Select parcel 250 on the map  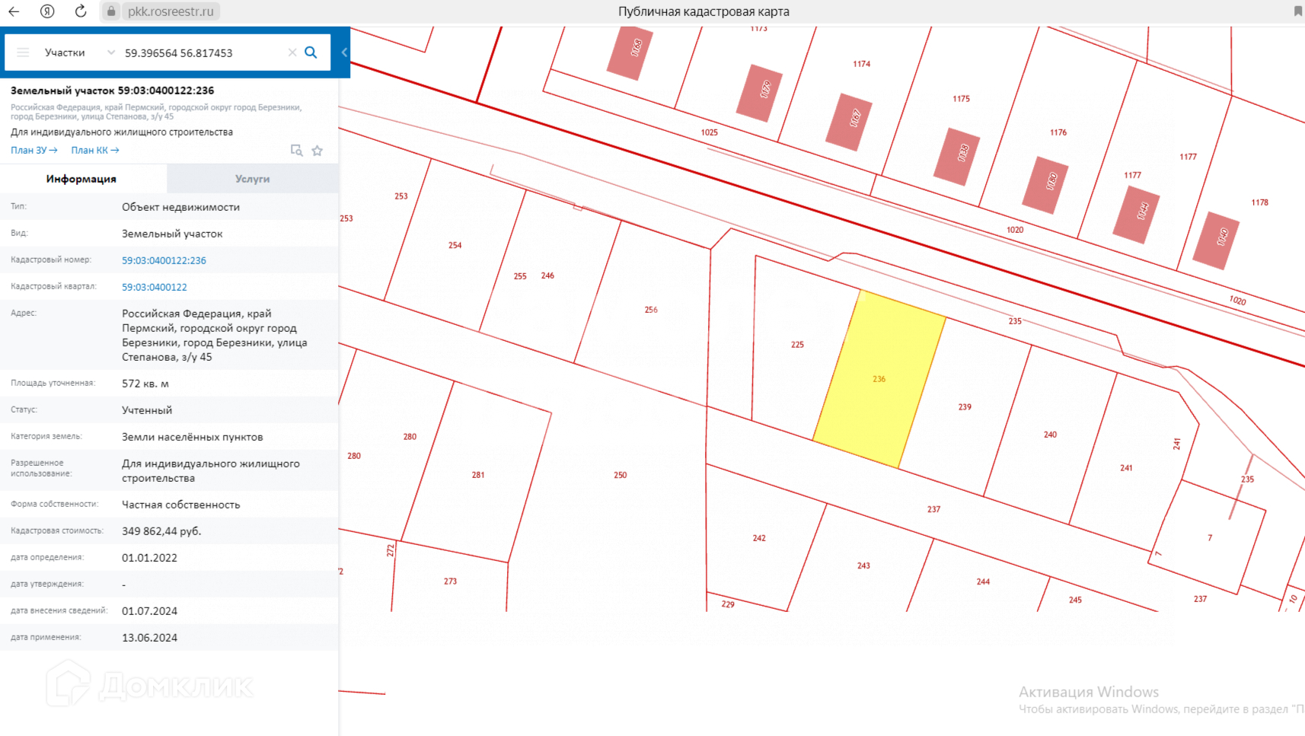pos(621,475)
